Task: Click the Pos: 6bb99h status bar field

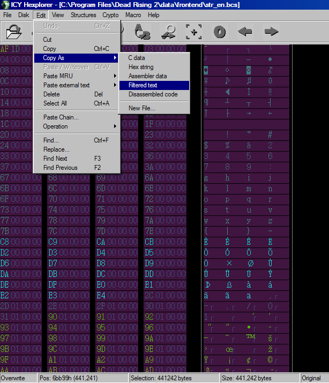Action: 83,378
